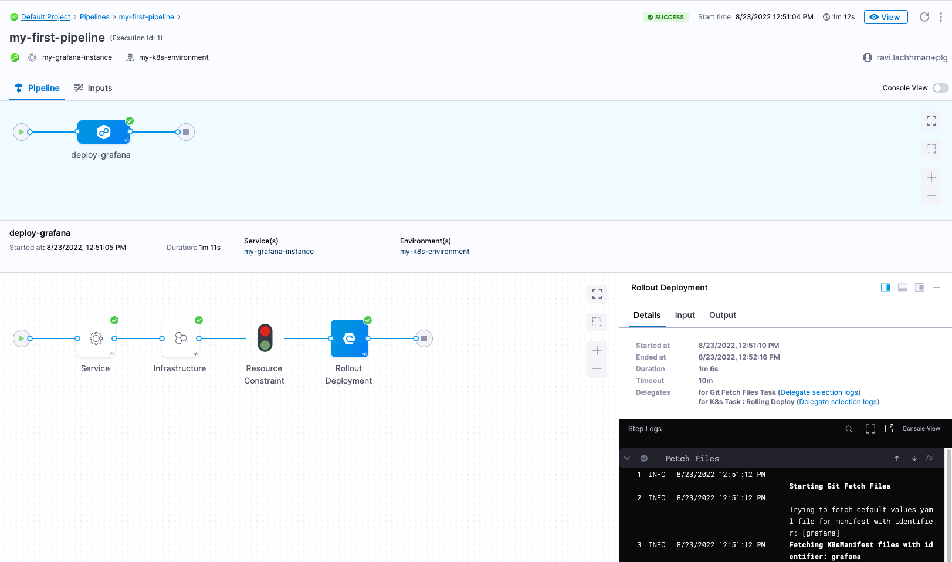The width and height of the screenshot is (952, 562).
Task: Collapse the Fetch Files log section
Action: click(627, 458)
